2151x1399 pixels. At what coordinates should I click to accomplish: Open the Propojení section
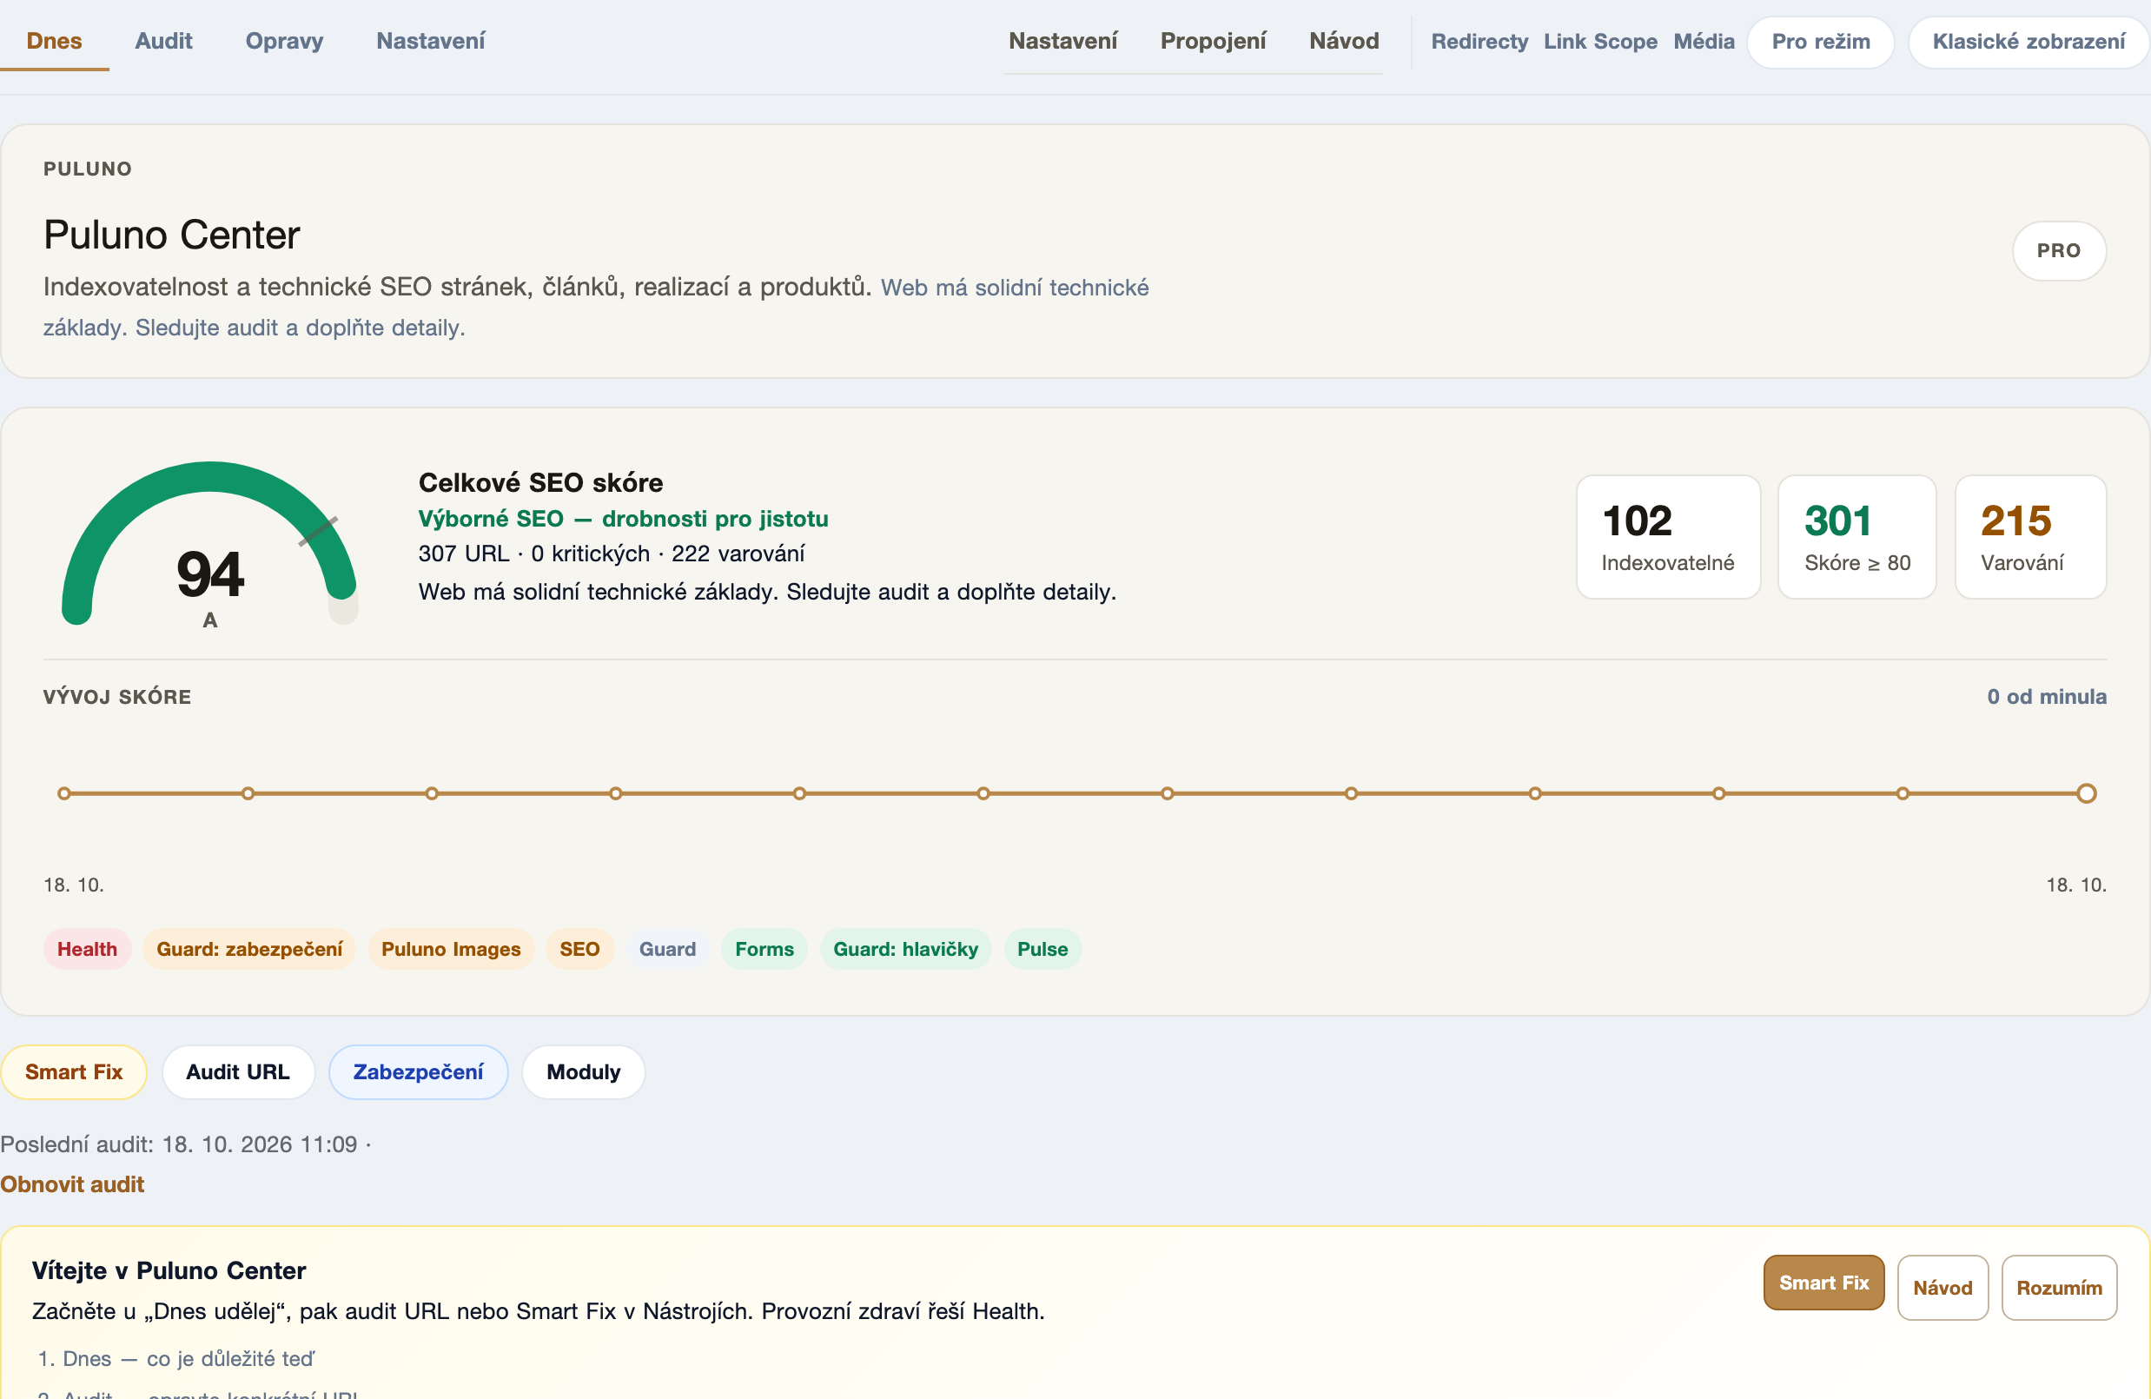click(x=1213, y=41)
